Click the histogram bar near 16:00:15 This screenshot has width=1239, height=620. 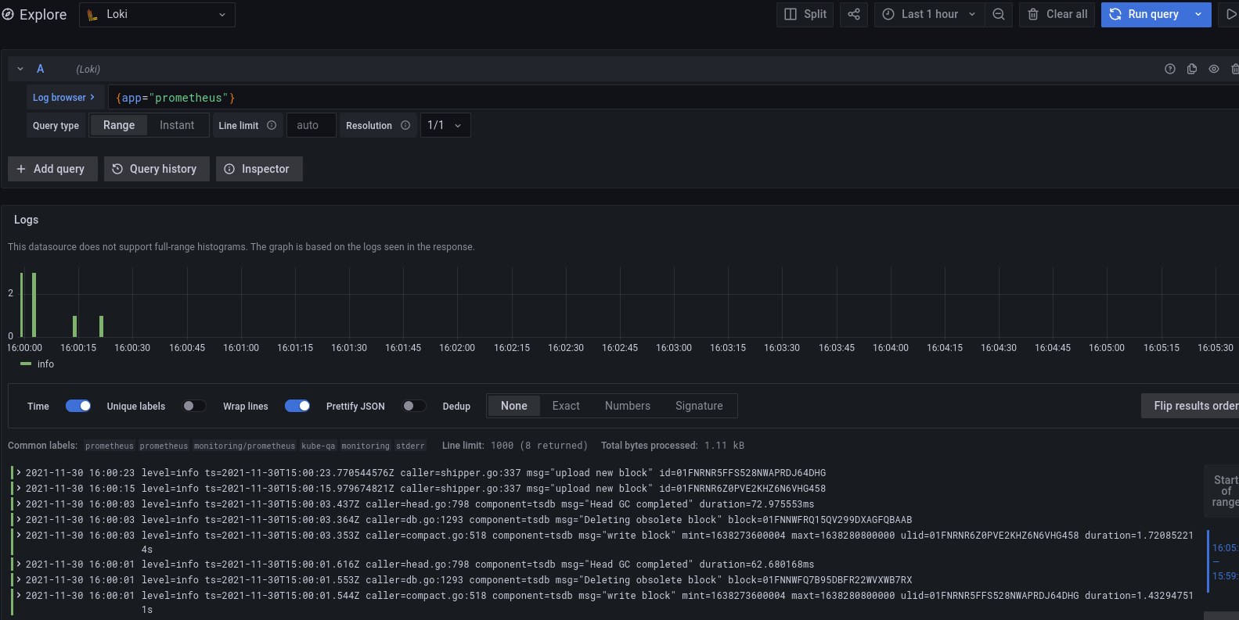tap(74, 326)
